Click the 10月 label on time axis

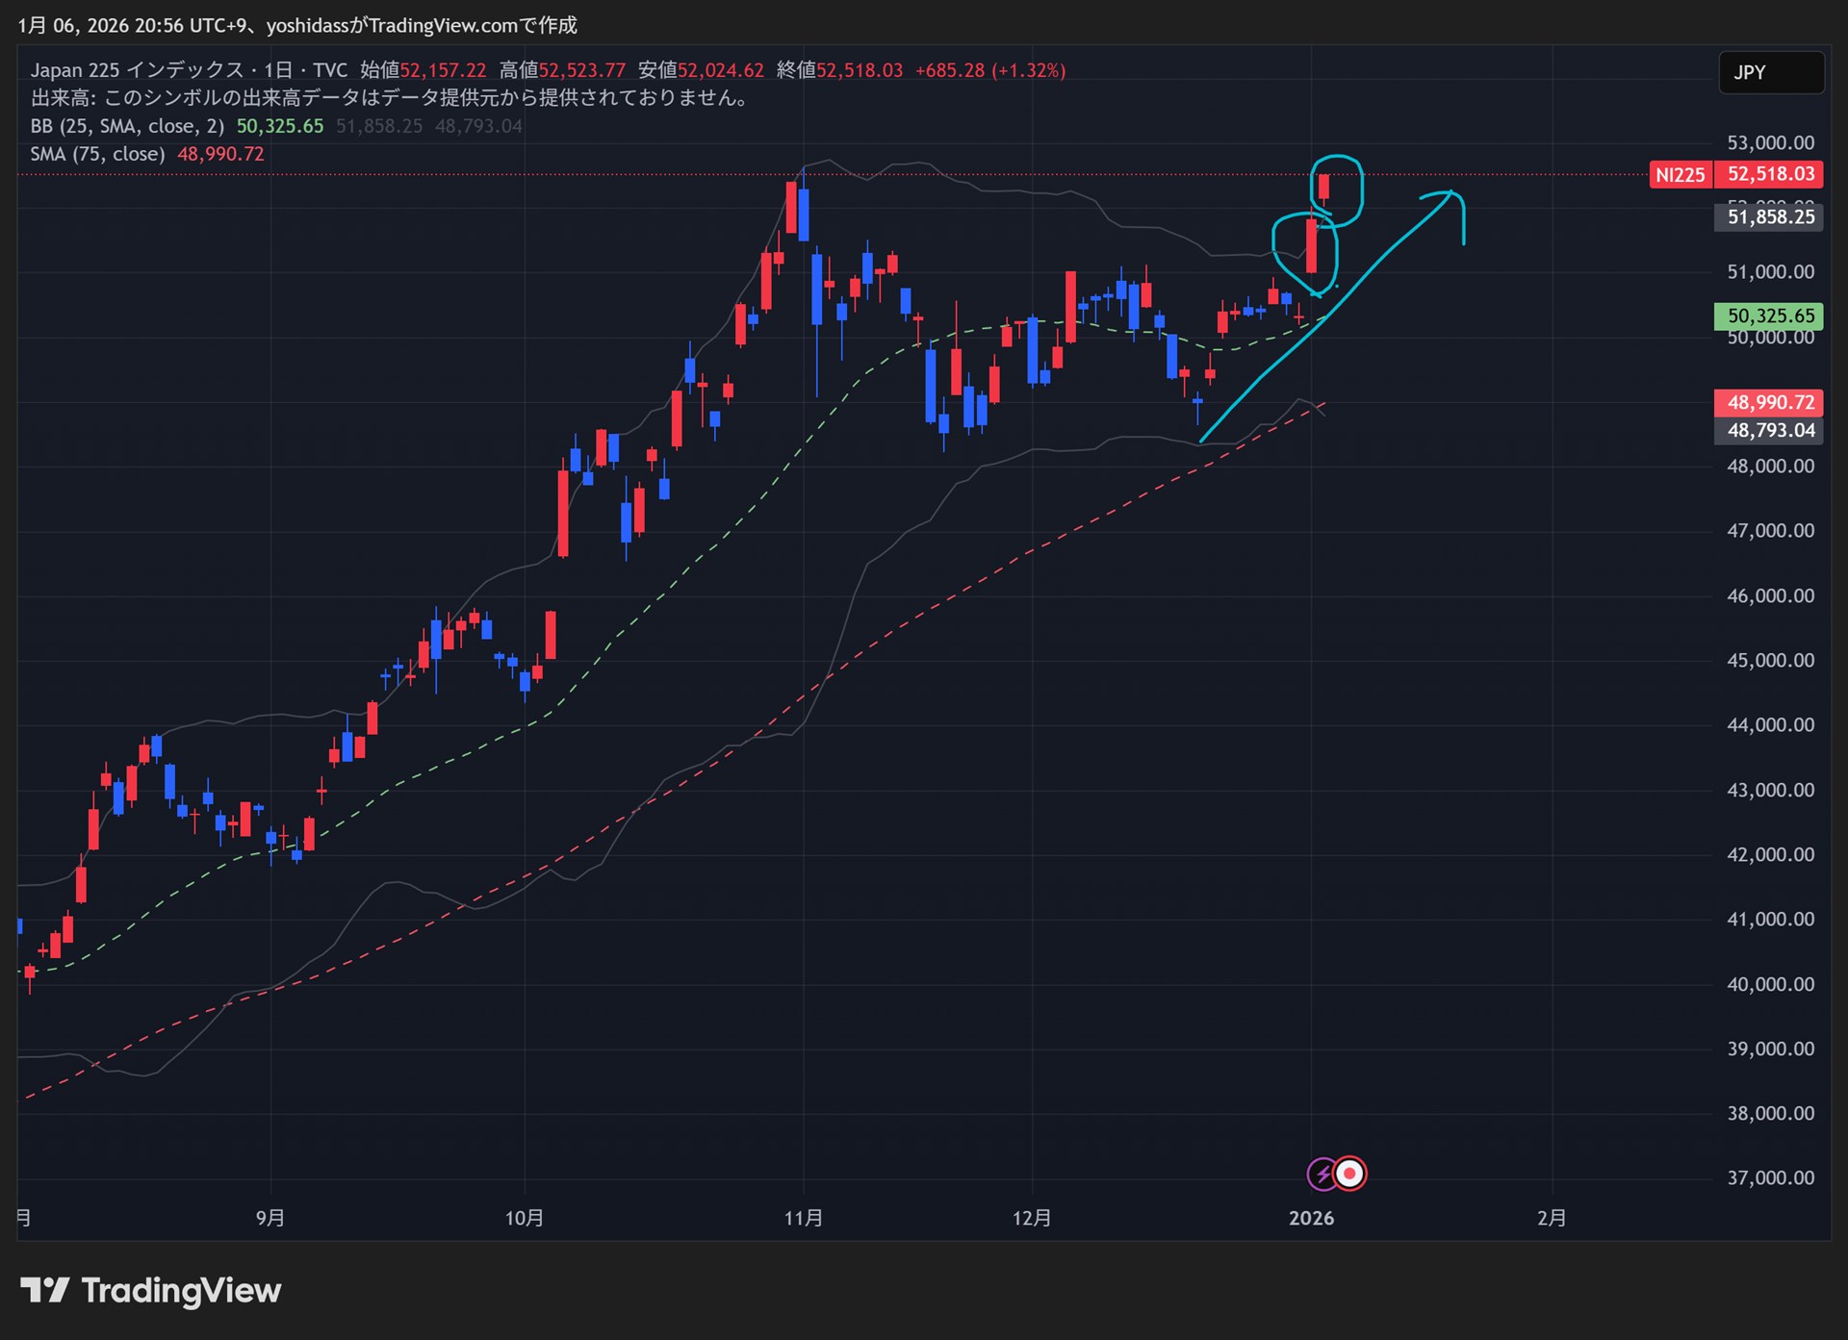coord(524,1218)
